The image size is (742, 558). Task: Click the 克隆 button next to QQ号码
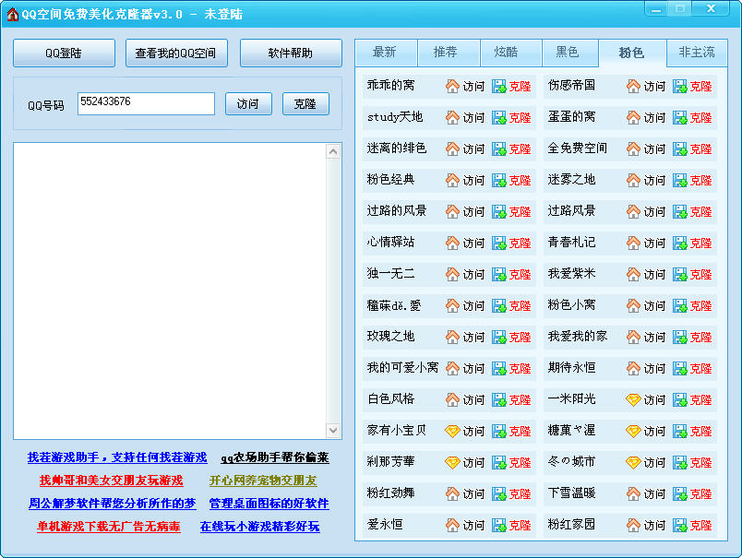[305, 104]
